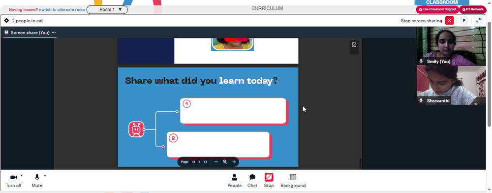
Task: Click switch to alternate room link
Action: point(62,10)
